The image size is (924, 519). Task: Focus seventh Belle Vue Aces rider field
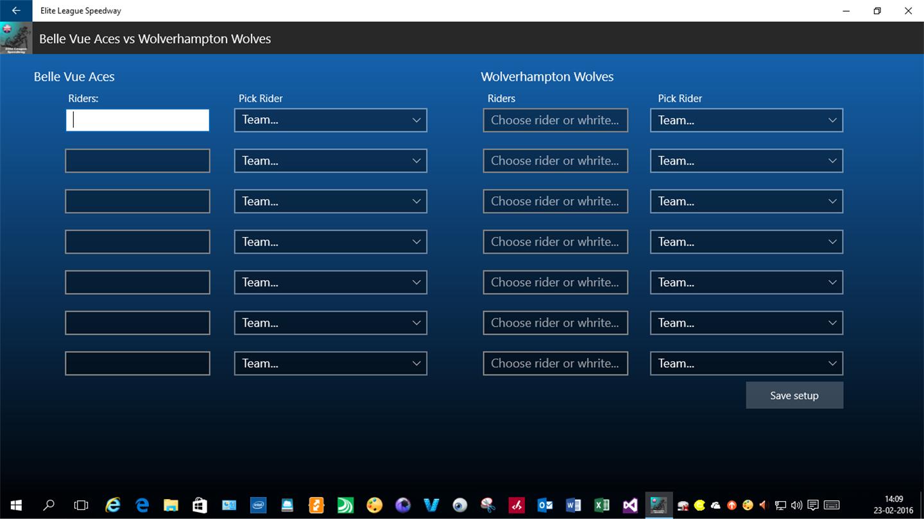(x=137, y=363)
